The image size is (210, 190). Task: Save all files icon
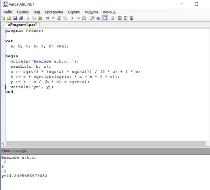point(21,18)
